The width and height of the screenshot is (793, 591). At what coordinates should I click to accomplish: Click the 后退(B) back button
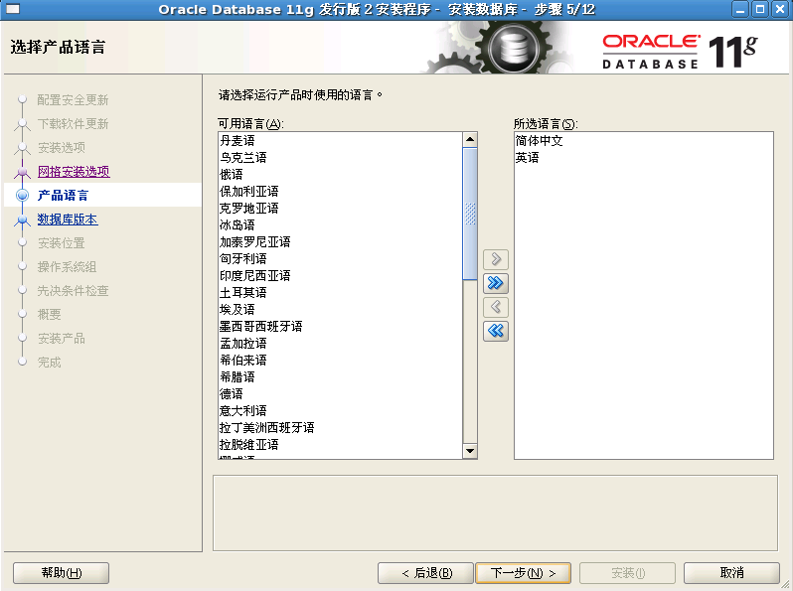click(x=426, y=573)
